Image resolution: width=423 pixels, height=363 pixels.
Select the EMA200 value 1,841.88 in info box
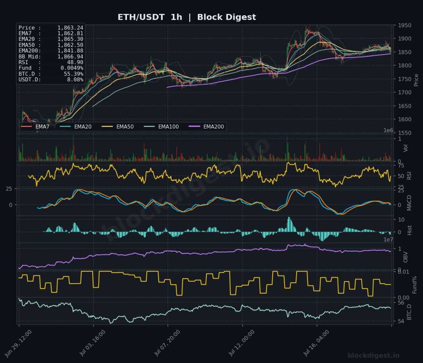[70, 51]
